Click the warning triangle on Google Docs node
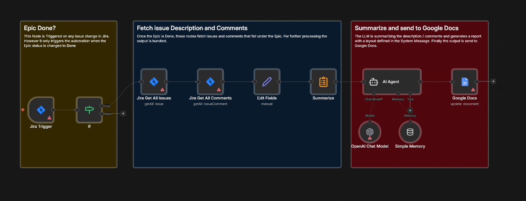Image resolution: width=526 pixels, height=201 pixels. pyautogui.click(x=473, y=90)
